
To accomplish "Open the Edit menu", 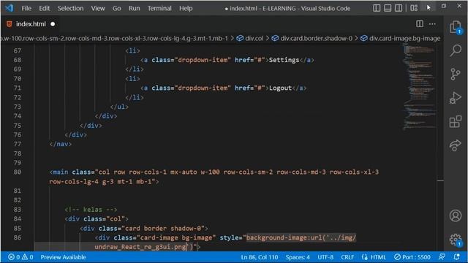I will [44, 8].
